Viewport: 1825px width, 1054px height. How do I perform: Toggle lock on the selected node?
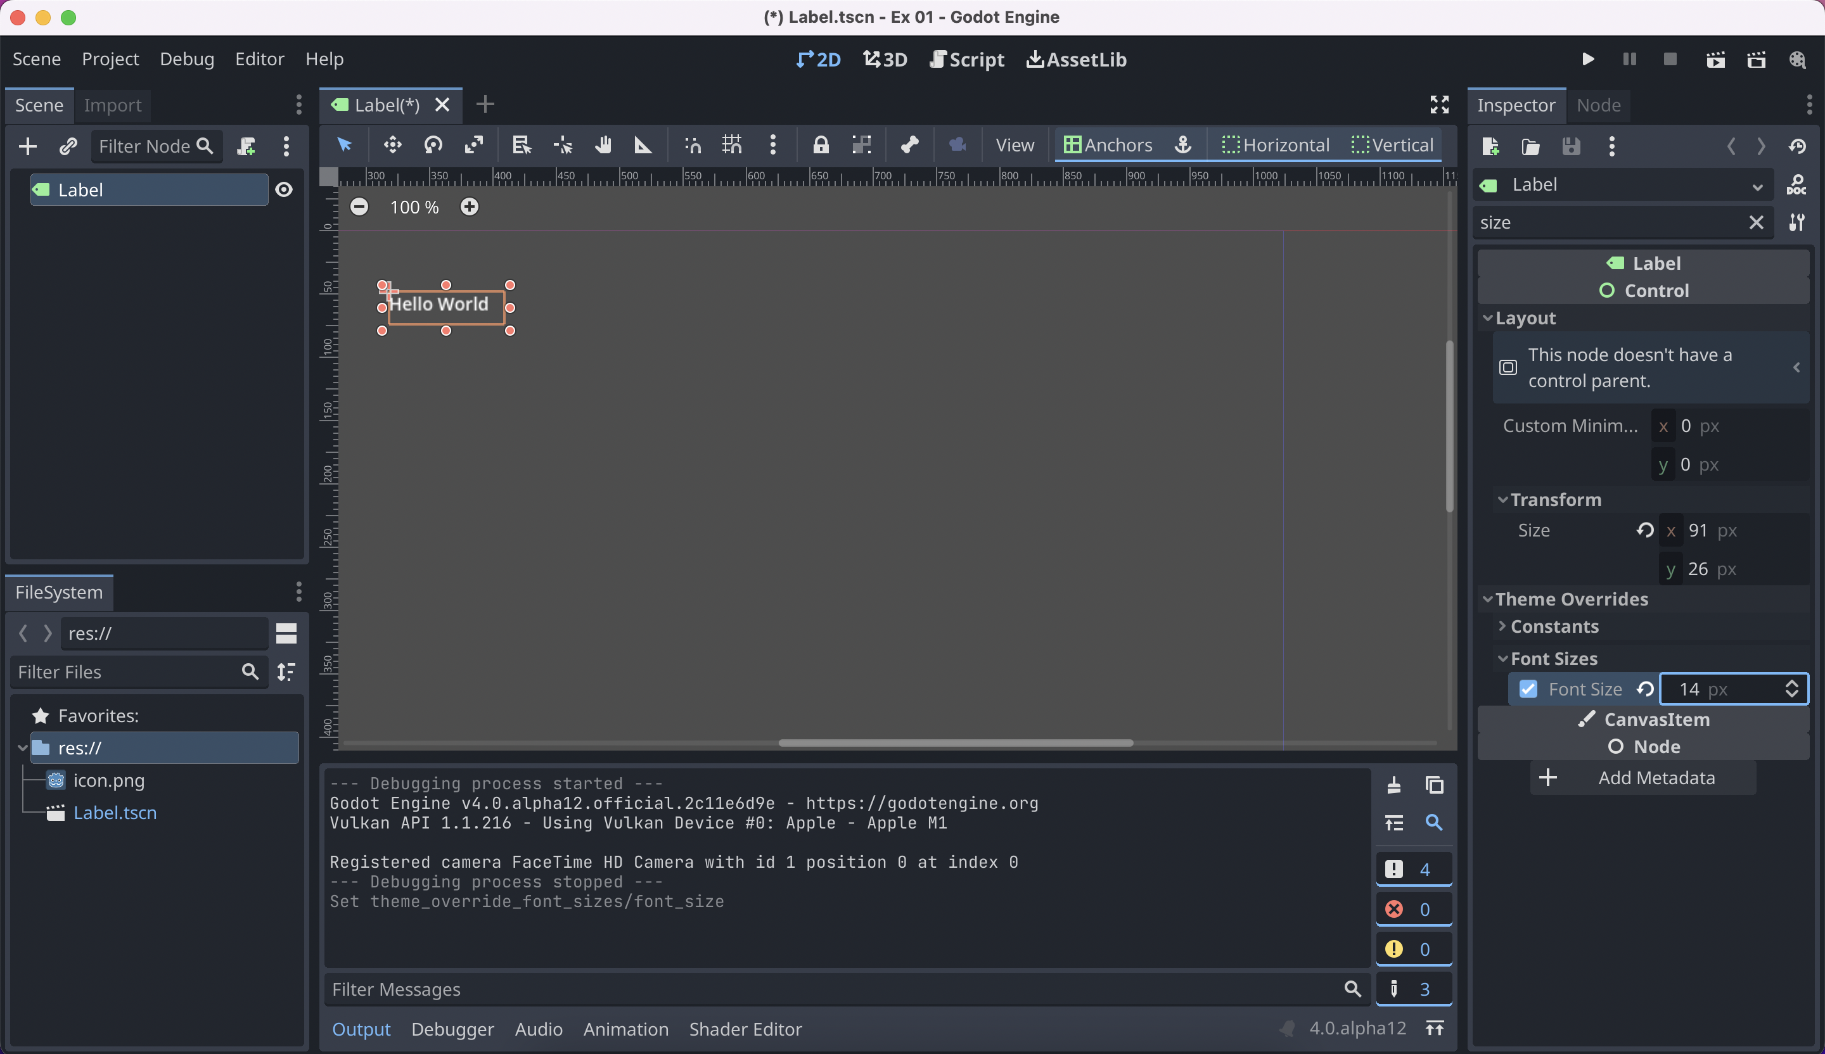pos(821,145)
